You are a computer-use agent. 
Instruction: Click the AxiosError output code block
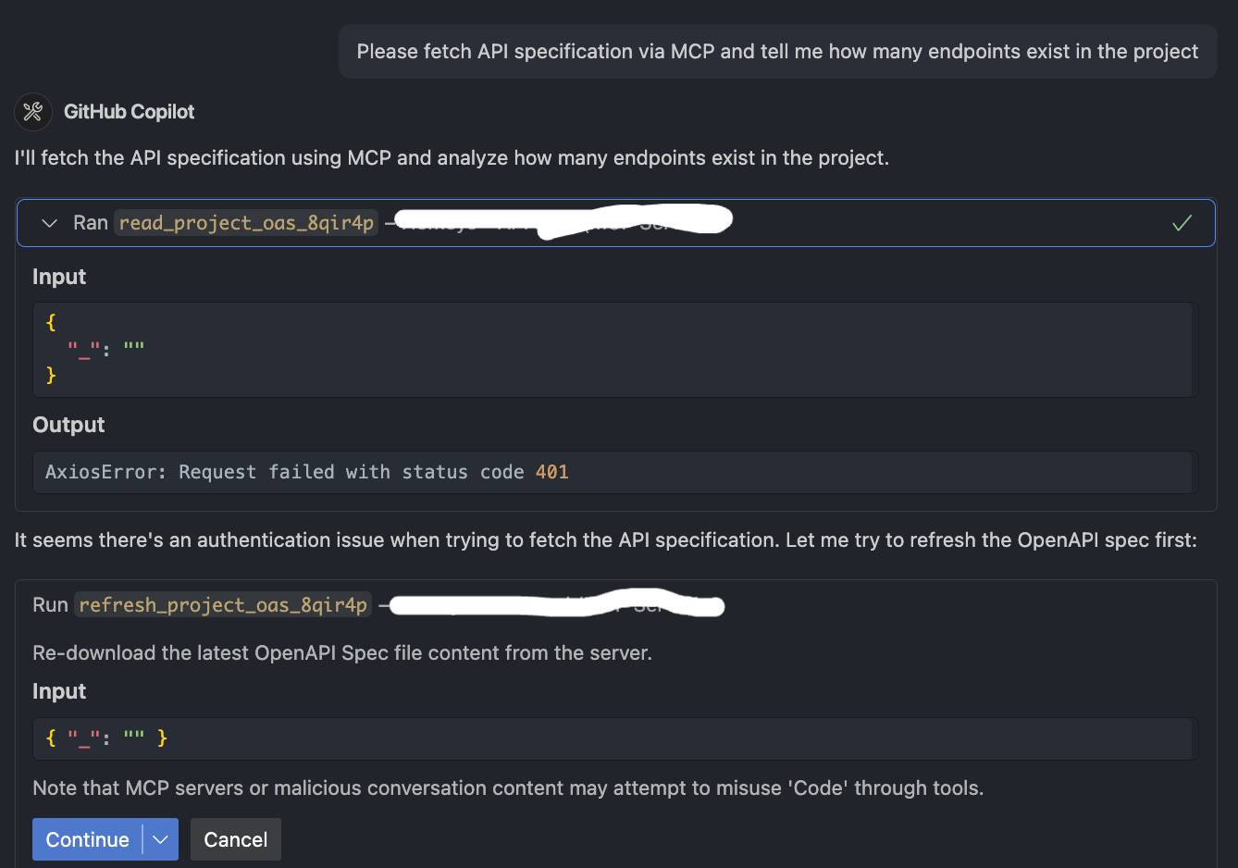pyautogui.click(x=615, y=472)
